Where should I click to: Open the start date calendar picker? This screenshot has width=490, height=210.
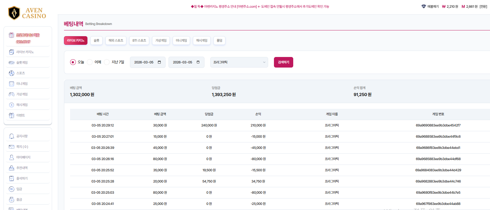coord(159,62)
